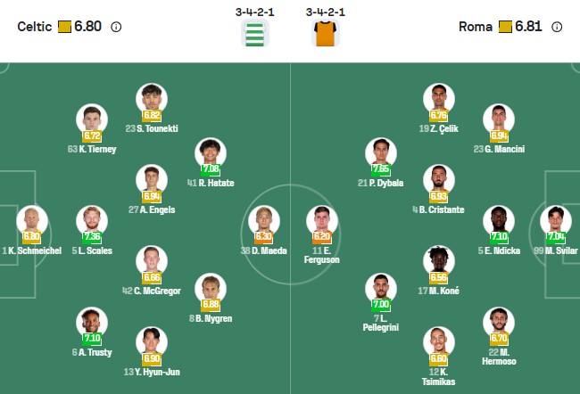Click Roma's yellow team rating square

[505, 27]
